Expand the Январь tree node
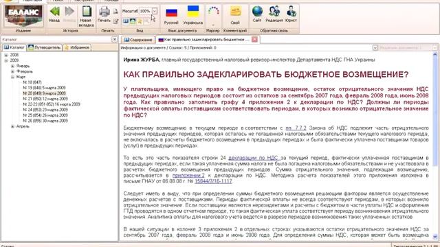Viewport: 440px width, 247px height. coord(12,66)
